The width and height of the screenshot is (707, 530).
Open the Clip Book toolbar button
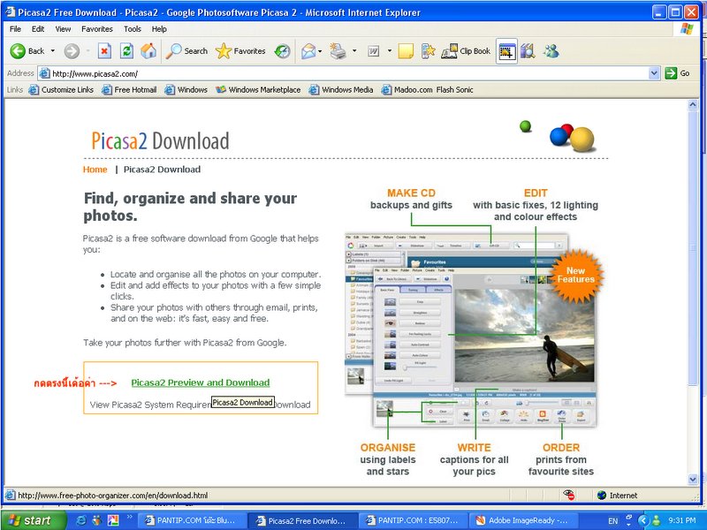pos(466,51)
